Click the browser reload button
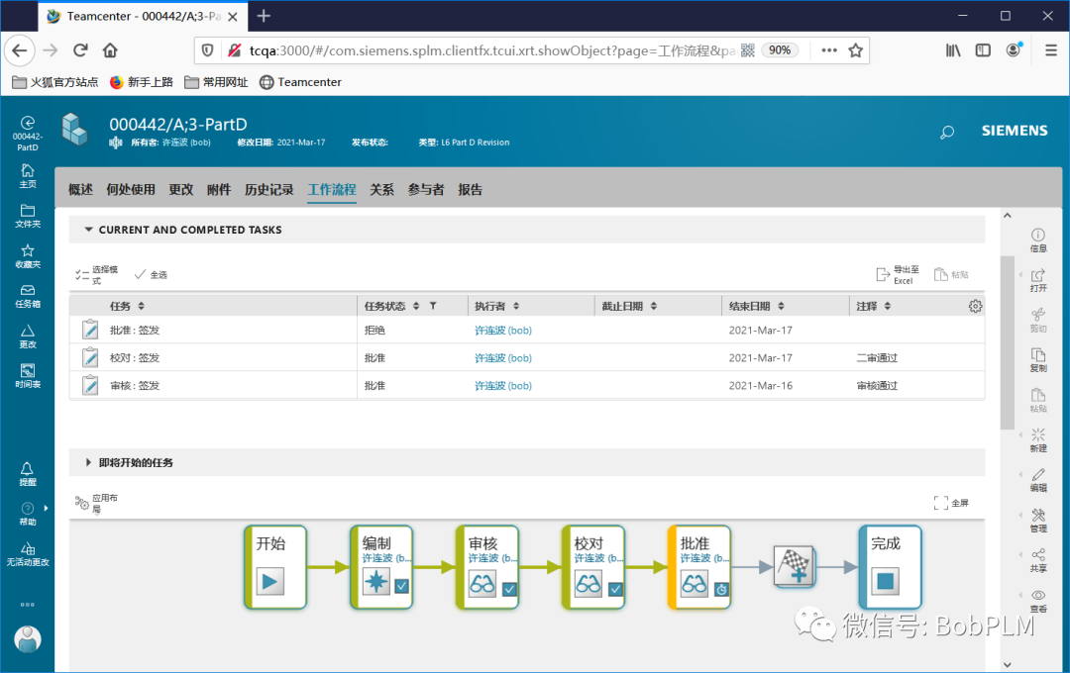This screenshot has width=1070, height=673. (x=80, y=49)
